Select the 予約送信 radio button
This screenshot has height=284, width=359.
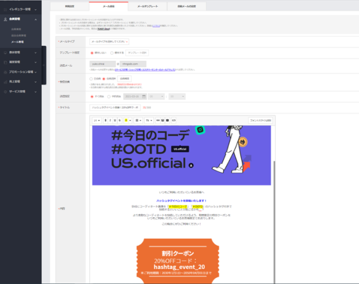click(x=109, y=97)
